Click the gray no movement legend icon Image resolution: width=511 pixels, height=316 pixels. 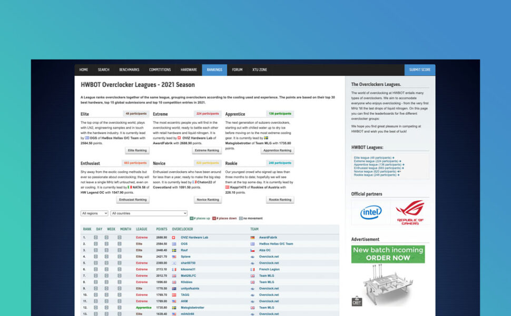click(241, 218)
